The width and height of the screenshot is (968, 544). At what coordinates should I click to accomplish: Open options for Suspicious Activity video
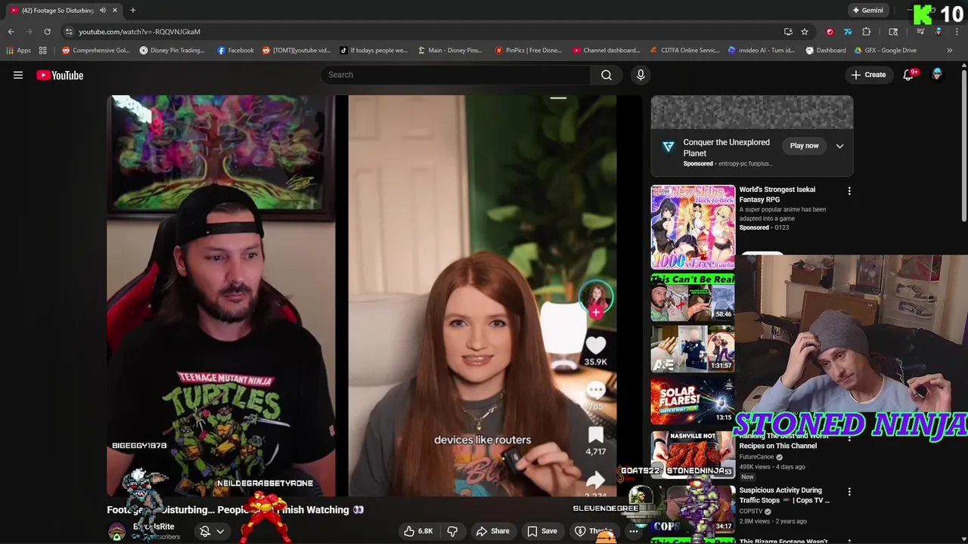(x=849, y=492)
